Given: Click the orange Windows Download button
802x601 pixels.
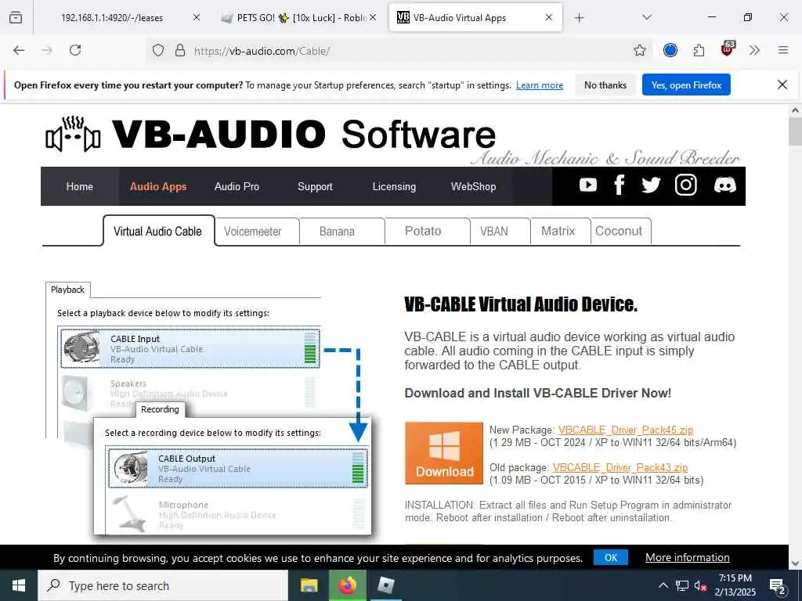Looking at the screenshot, I should click(x=444, y=453).
